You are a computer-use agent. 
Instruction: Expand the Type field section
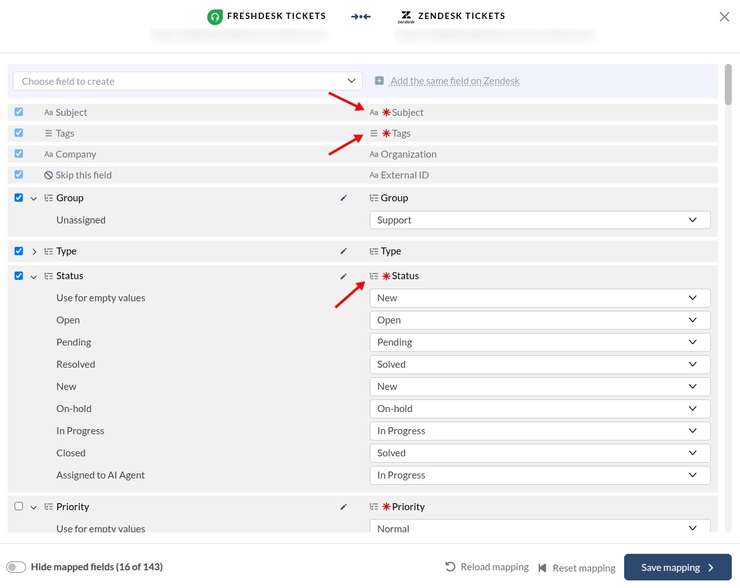pos(34,251)
